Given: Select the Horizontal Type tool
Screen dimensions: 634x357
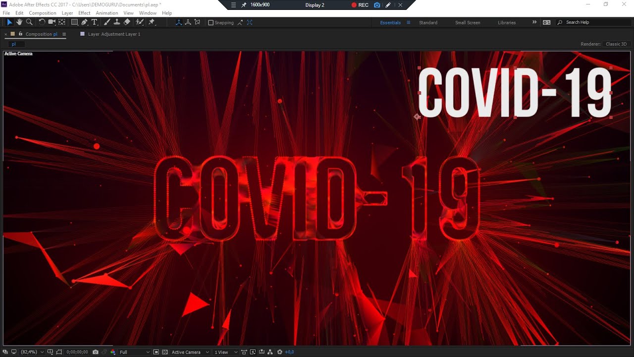Looking at the screenshot, I should 94,22.
